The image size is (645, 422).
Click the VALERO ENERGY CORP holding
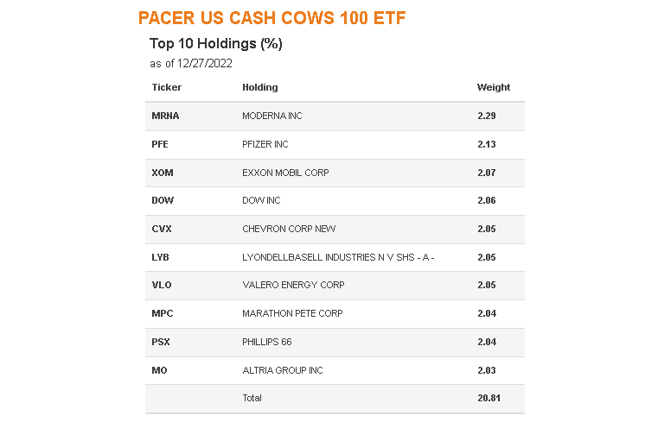(293, 285)
